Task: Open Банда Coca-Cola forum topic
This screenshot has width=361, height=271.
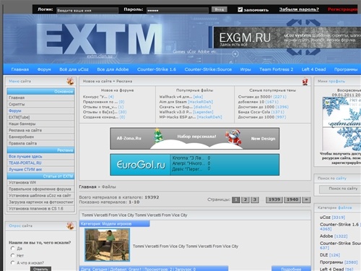Action: tap(254, 112)
